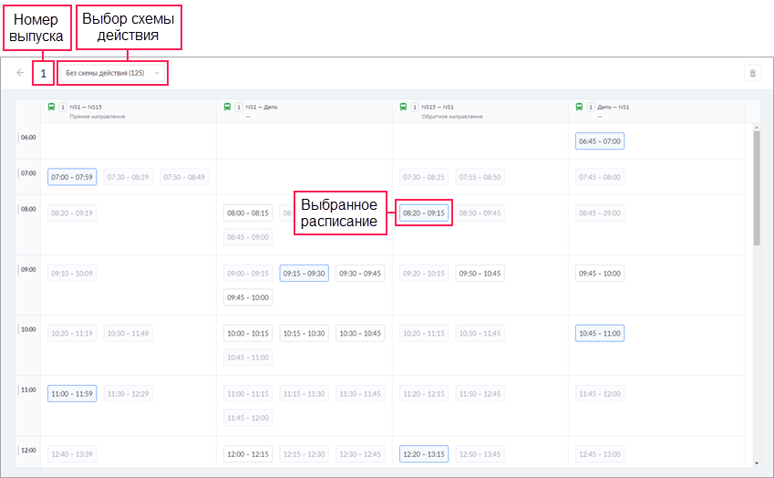Click the 09:10 - 10:09 slot
The image size is (774, 478).
click(72, 273)
